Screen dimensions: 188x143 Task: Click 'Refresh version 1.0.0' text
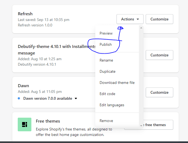click(35, 25)
